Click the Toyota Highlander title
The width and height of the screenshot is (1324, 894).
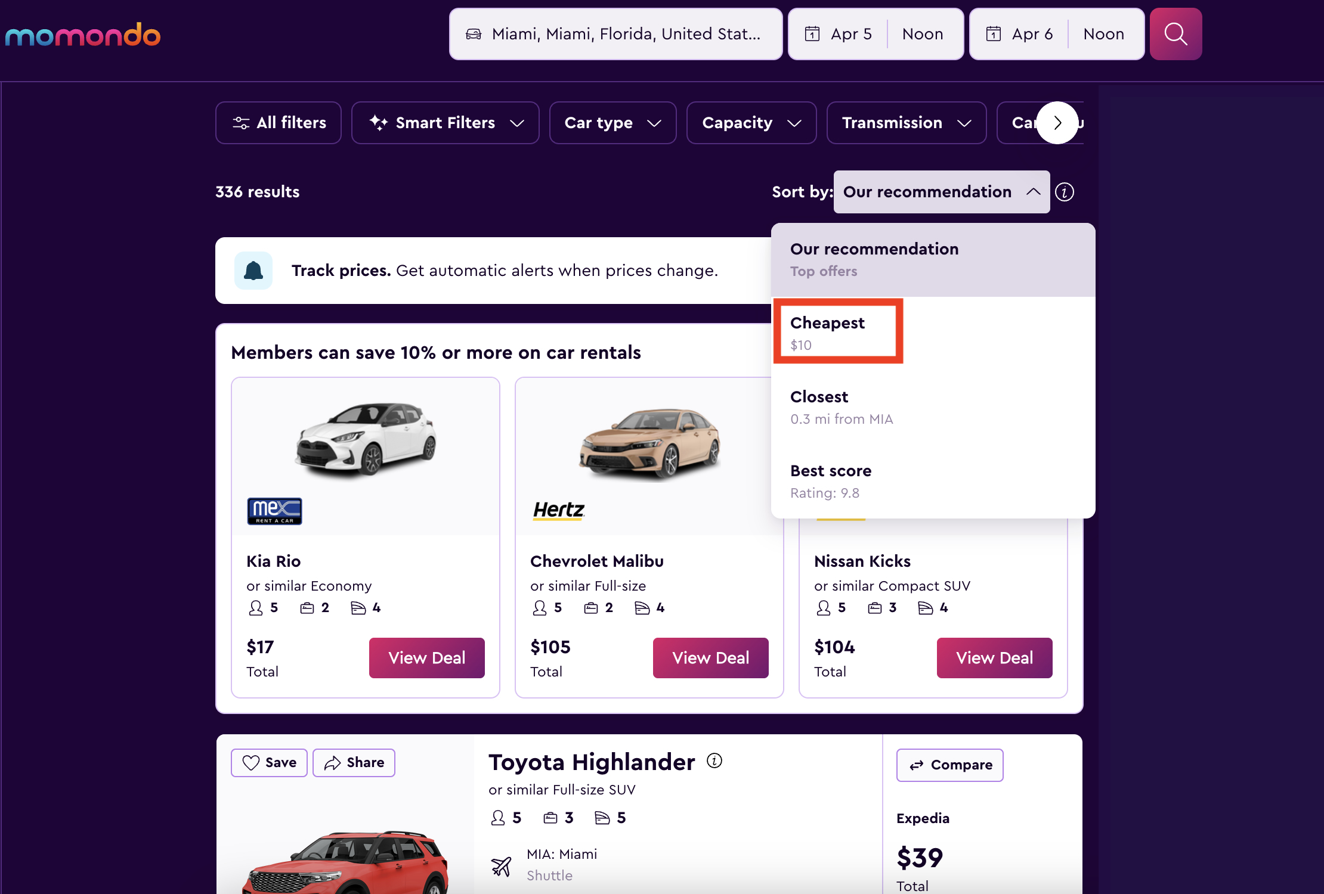click(592, 762)
